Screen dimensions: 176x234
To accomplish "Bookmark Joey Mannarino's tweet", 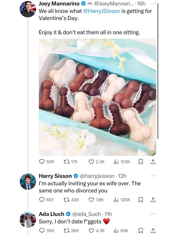I will coord(140,162).
